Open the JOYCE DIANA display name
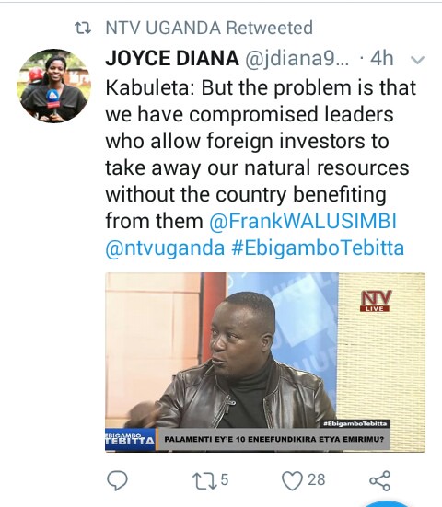 (x=172, y=59)
